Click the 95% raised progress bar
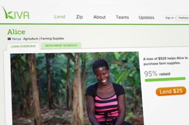Image resolution: width=189 pixels, height=125 pixels. (165, 79)
